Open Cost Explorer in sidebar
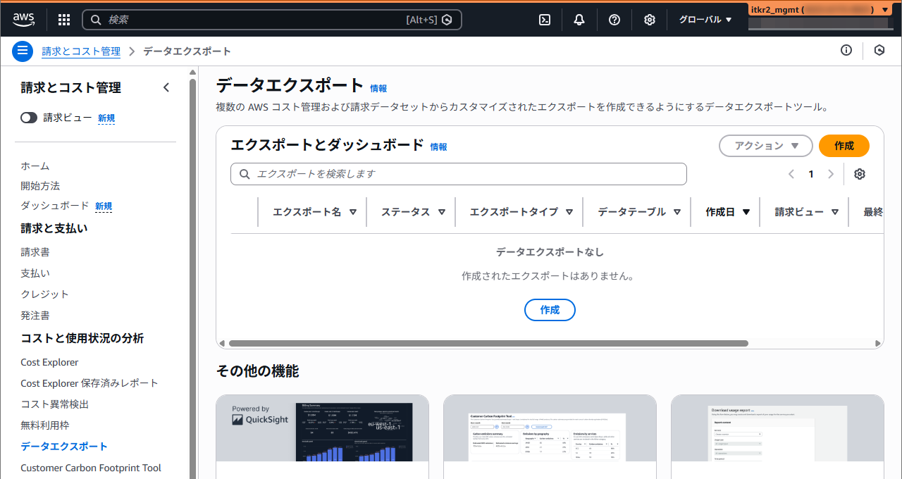 [x=49, y=362]
